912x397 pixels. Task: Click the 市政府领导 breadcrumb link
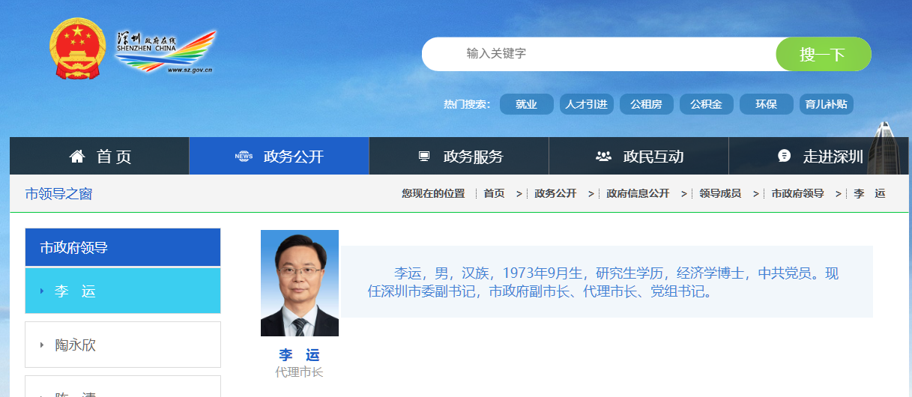tap(797, 193)
